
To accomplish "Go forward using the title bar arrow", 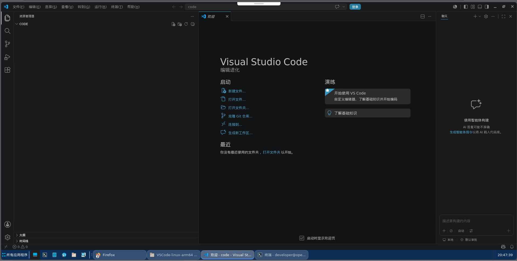I will click(x=181, y=7).
